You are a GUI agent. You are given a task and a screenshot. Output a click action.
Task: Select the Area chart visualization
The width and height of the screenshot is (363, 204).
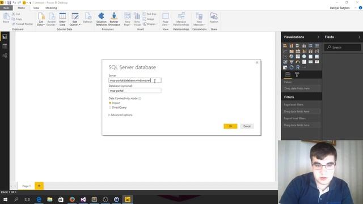[292, 51]
